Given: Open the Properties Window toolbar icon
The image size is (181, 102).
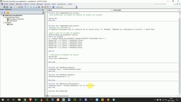Looking at the screenshot, I should [x=45, y=7].
